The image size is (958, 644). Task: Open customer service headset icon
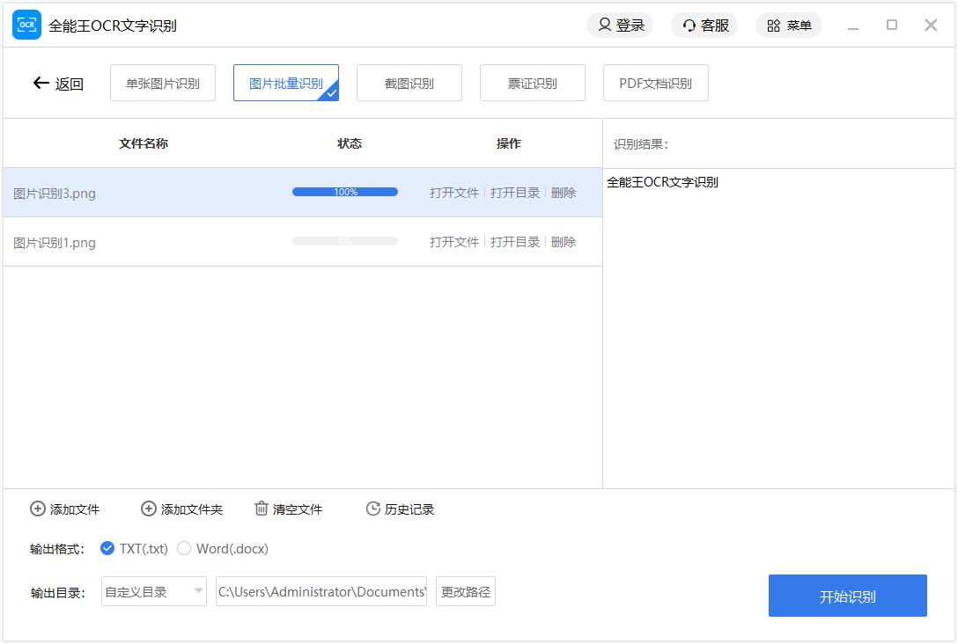pyautogui.click(x=689, y=26)
